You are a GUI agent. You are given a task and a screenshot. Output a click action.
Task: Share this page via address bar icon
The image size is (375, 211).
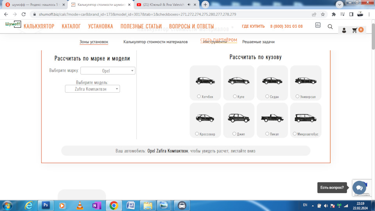click(x=314, y=14)
